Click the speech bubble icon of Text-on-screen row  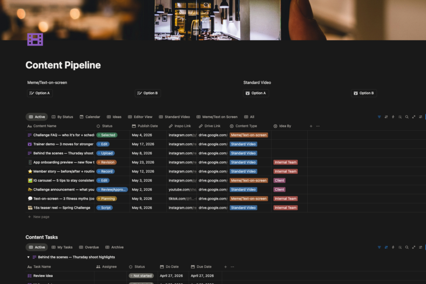(x=30, y=198)
